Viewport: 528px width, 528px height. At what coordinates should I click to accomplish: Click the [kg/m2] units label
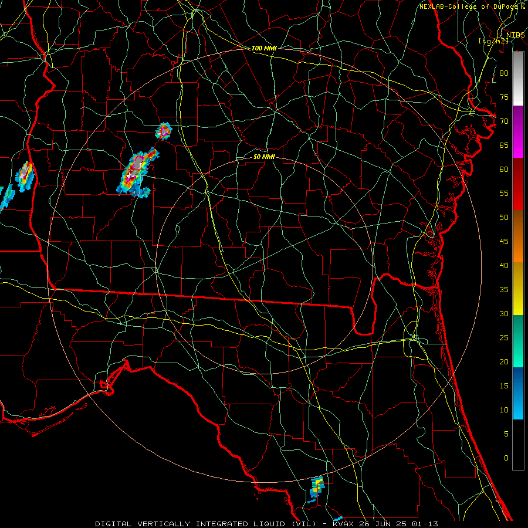pos(493,41)
